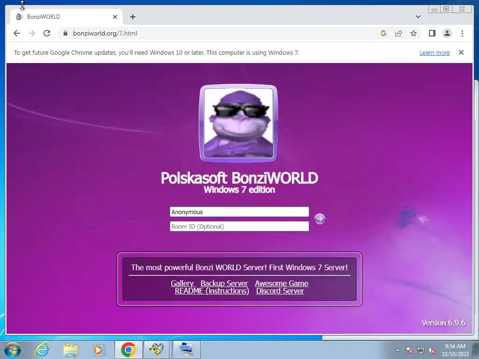Open File Explorer from taskbar
The width and height of the screenshot is (479, 359).
[x=71, y=350]
